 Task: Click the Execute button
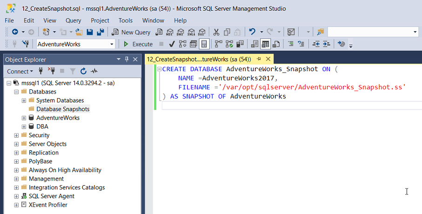(x=138, y=44)
